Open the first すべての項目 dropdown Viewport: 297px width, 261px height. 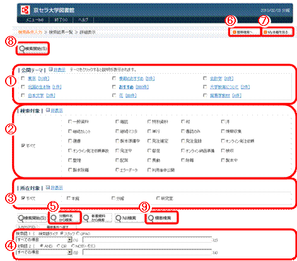click(x=44, y=240)
